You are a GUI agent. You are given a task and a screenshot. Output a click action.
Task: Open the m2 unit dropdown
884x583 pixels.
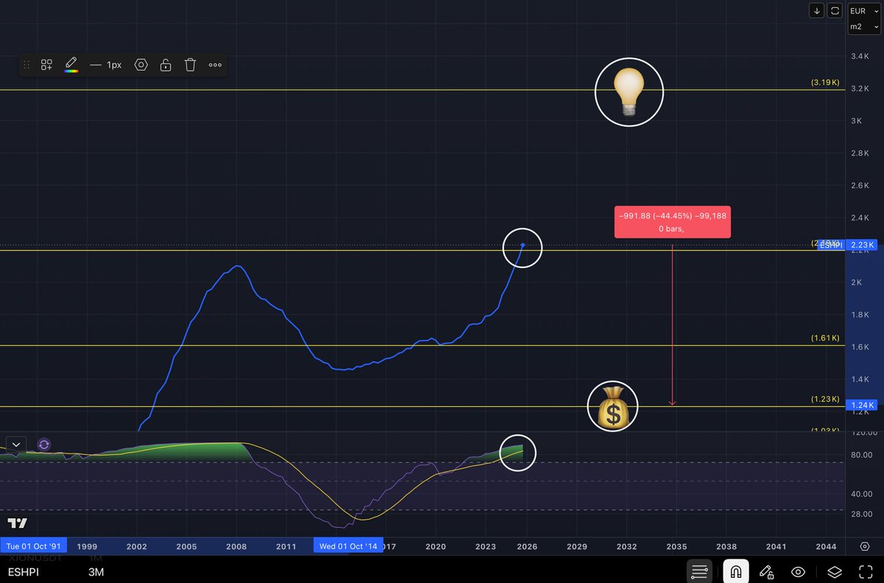point(863,26)
